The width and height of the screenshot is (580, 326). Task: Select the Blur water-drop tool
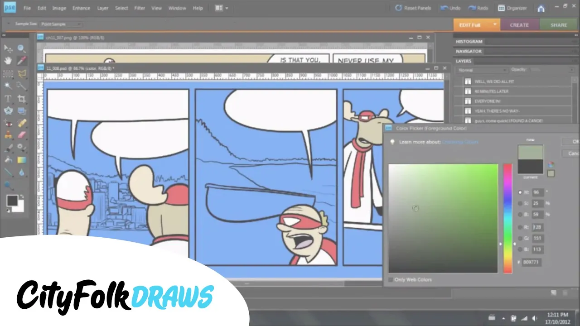pyautogui.click(x=21, y=172)
